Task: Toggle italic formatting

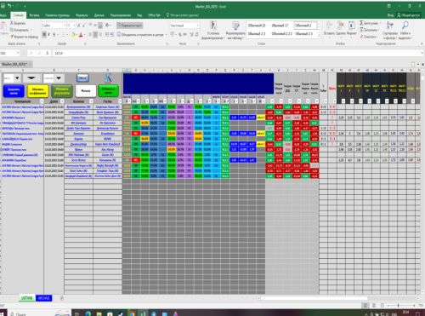Action: pyautogui.click(x=49, y=34)
